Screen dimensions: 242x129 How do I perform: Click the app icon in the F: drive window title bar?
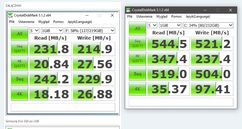pyautogui.click(x=10, y=15)
